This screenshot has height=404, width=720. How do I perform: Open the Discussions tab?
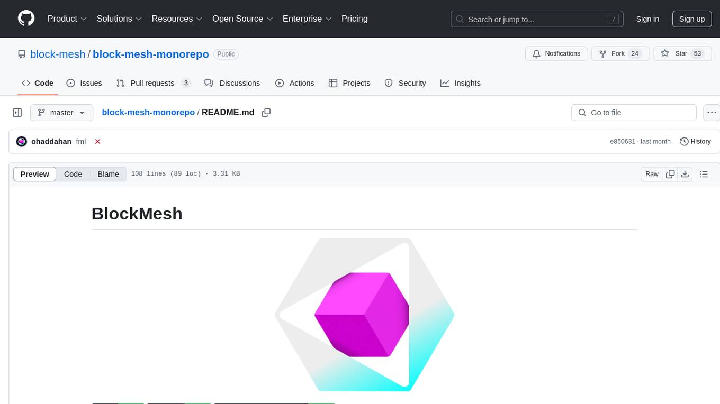232,83
